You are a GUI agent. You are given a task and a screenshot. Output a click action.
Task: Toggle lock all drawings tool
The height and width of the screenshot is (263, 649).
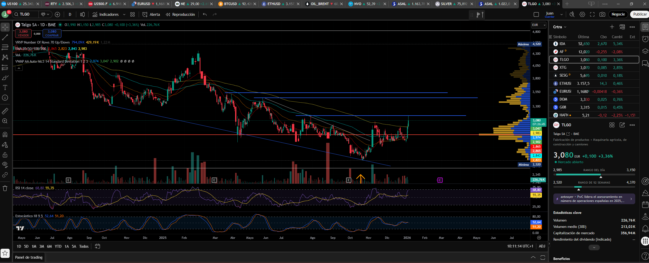pos(5,155)
